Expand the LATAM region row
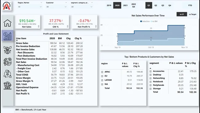 pyautogui.click(x=102, y=80)
